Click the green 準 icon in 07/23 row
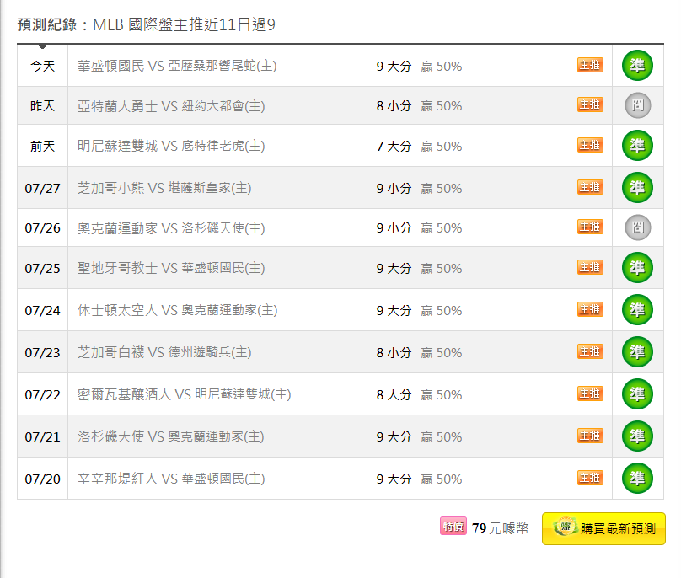 [637, 351]
